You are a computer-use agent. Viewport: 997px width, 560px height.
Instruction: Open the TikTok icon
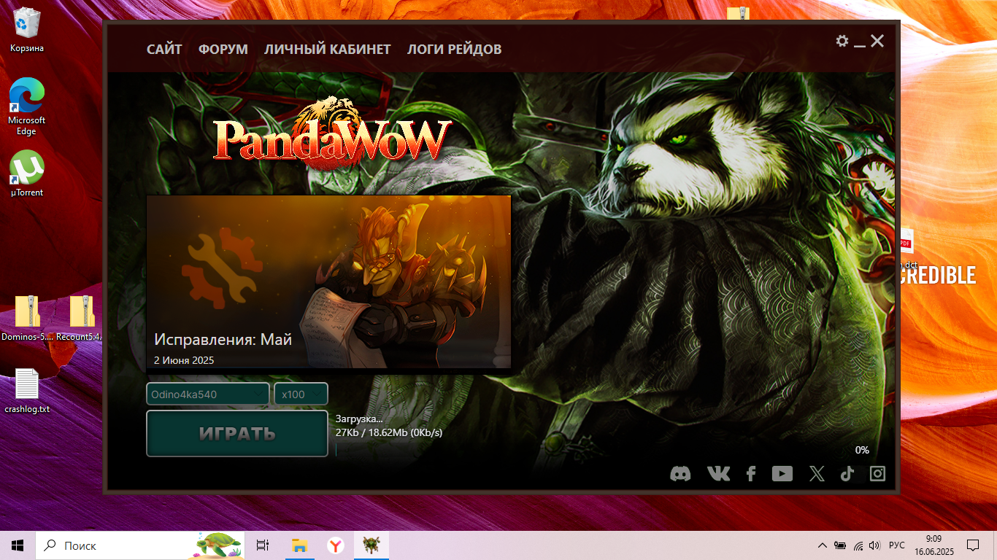[x=847, y=474]
